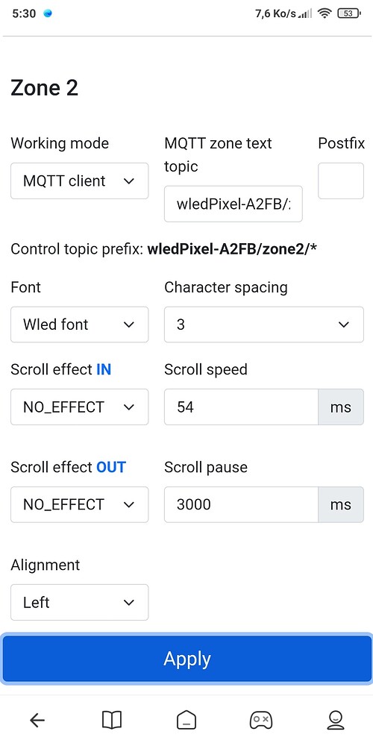The height and width of the screenshot is (746, 373).
Task: Open the Character spacing dropdown
Action: (x=264, y=325)
